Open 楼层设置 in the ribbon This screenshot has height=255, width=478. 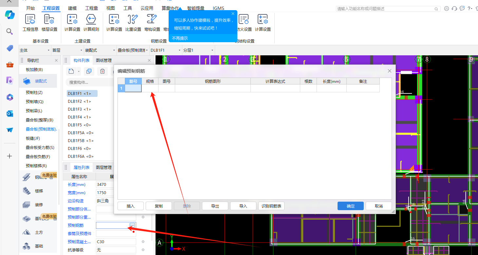[49, 23]
